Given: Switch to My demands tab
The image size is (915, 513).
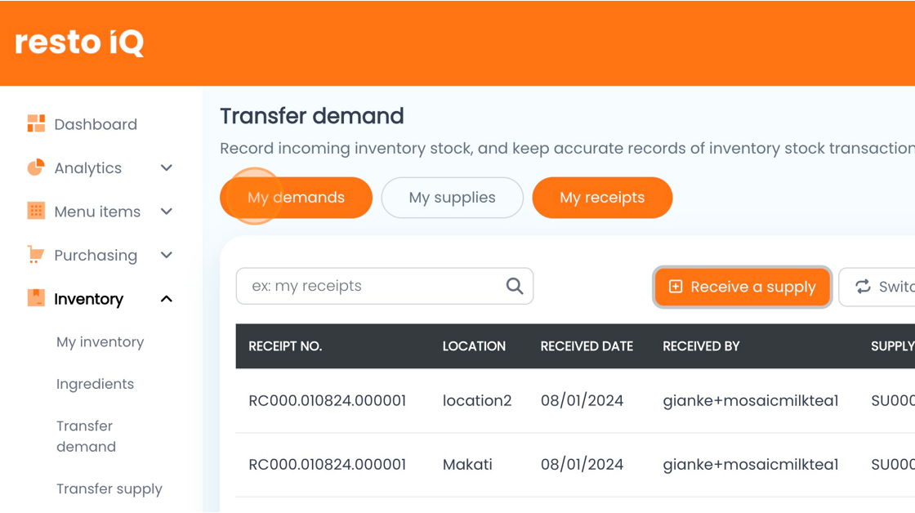Looking at the screenshot, I should click(296, 198).
